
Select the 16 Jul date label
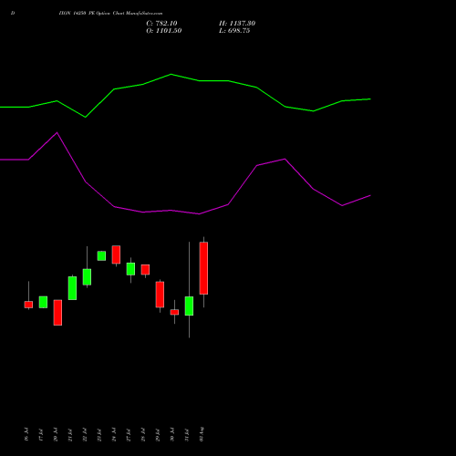pos(26,434)
